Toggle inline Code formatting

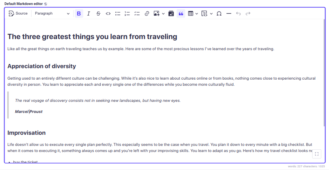[108, 14]
